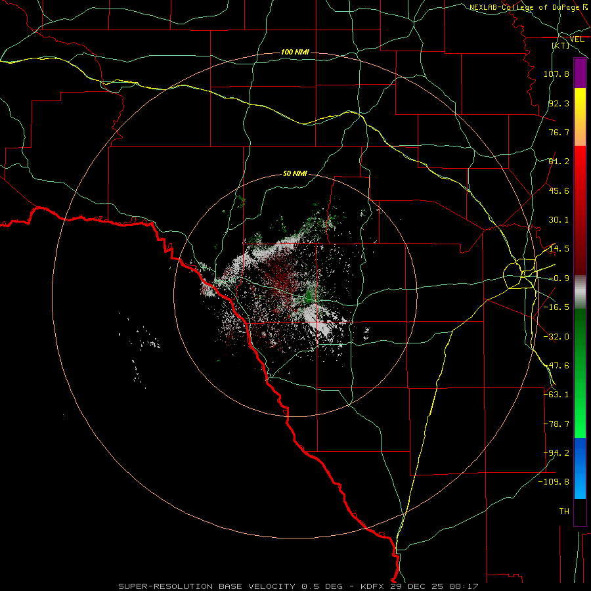This screenshot has height=591, width=591.
Task: Click the yellow-orange segment of the color bar
Action: click(x=580, y=117)
